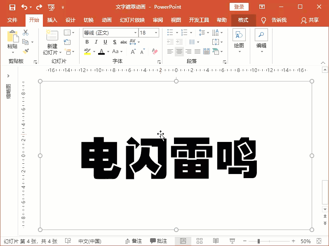This screenshot has height=246, width=329.
Task: Decrease font size with smaller A
Action: (143, 51)
